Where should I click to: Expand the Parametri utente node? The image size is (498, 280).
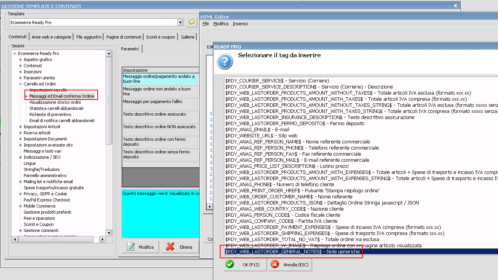20,78
